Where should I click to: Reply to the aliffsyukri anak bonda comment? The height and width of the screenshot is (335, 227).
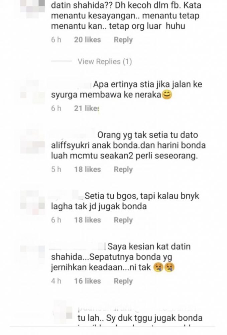[x=123, y=170]
